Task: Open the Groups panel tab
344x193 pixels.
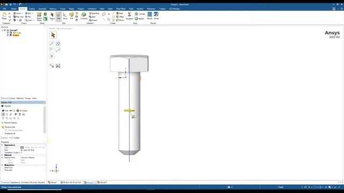Action: 28,99
